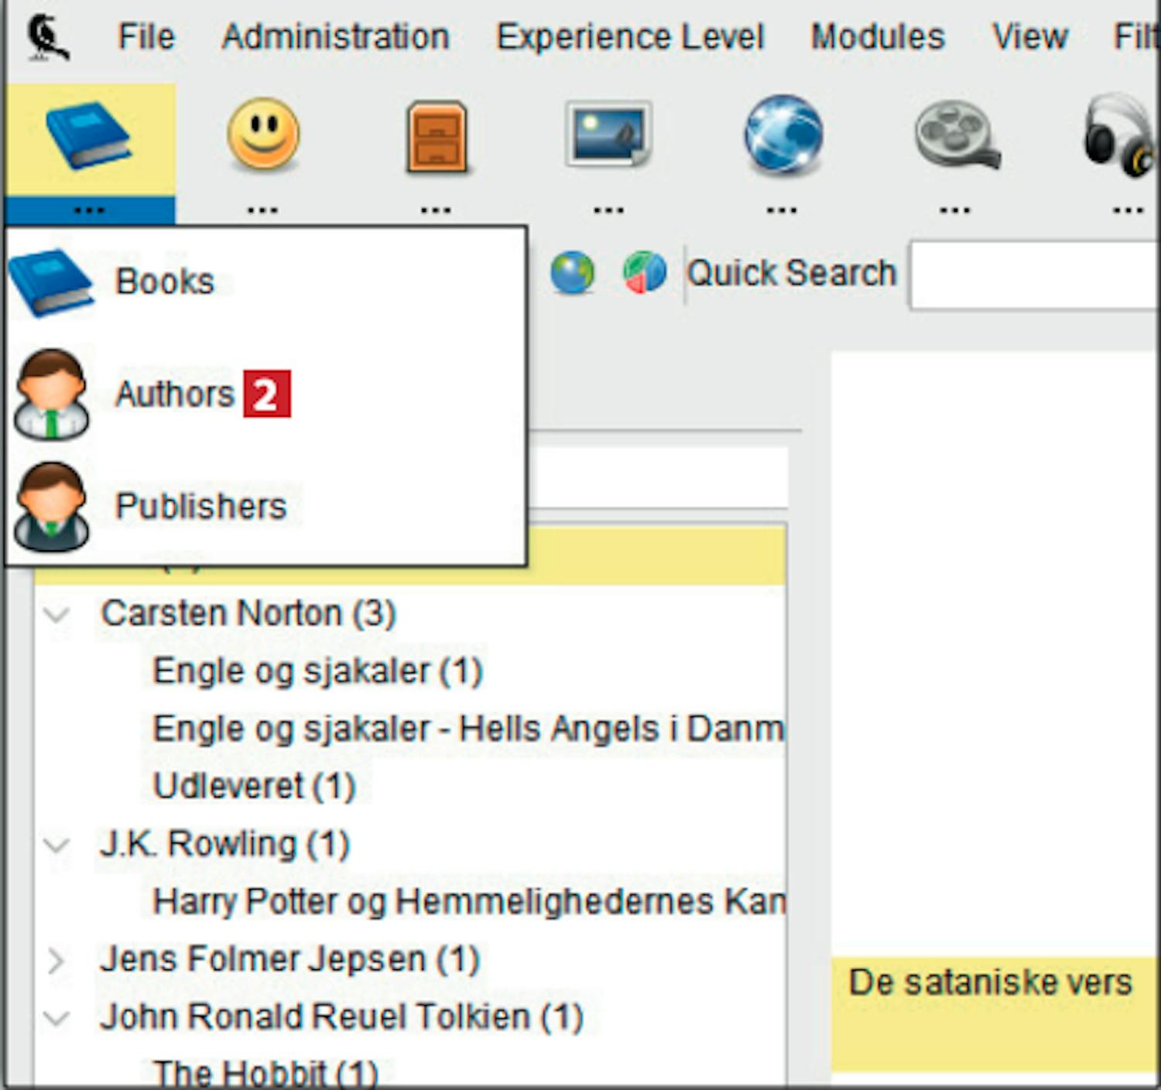Viewport: 1161px width, 1090px height.
Task: Open the Modules menu
Action: click(878, 36)
